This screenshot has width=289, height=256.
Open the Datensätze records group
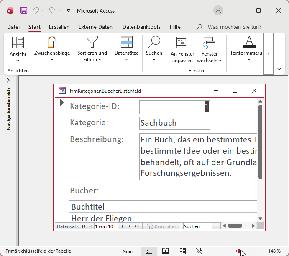(x=126, y=49)
